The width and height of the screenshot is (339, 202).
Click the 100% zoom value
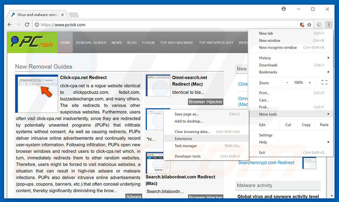(x=298, y=83)
